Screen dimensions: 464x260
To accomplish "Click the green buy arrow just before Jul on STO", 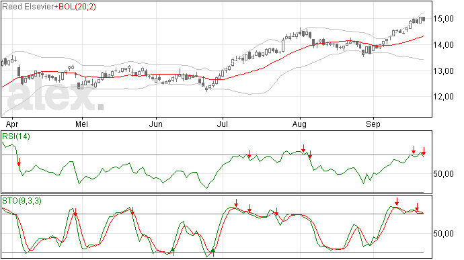I will click(212, 253).
